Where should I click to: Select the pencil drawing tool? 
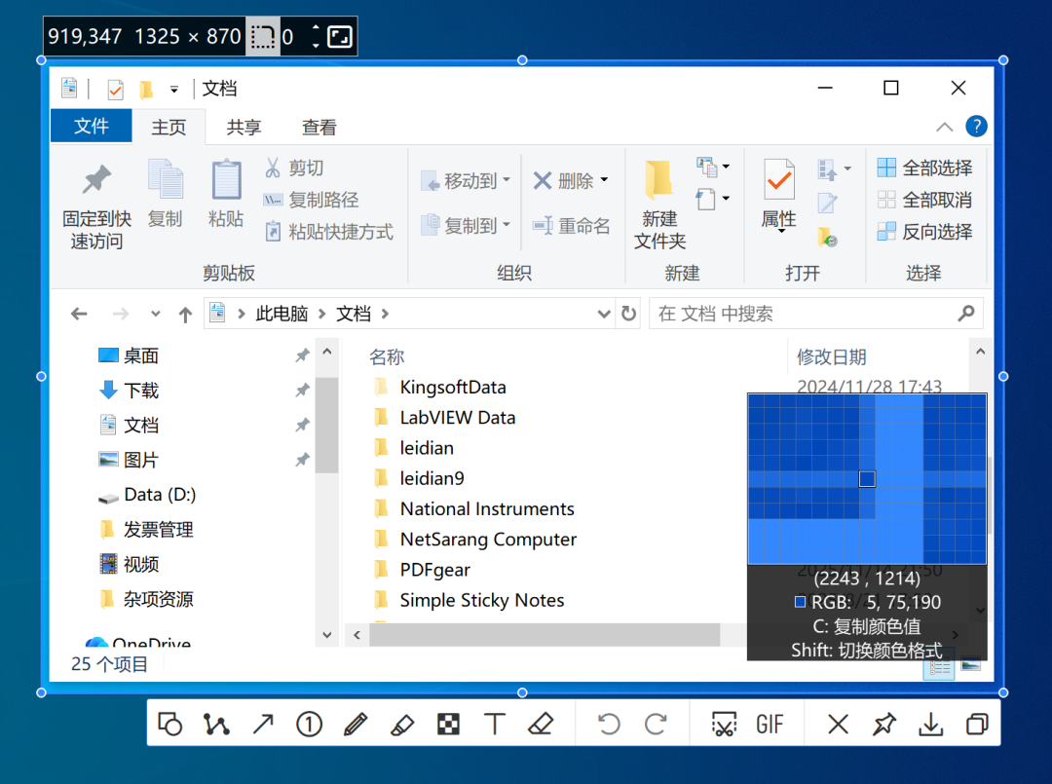click(356, 724)
